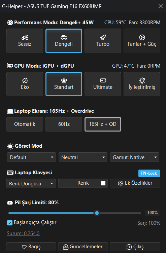Viewport: 166px width, 253px height.
Task: Click the Güncellemeler button
Action: 83,247
